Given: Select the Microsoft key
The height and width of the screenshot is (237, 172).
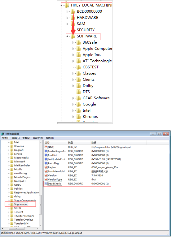Looking at the screenshot, I should pos(20,162).
